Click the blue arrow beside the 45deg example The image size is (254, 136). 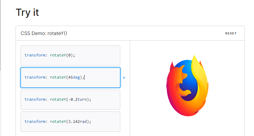pos(124,78)
